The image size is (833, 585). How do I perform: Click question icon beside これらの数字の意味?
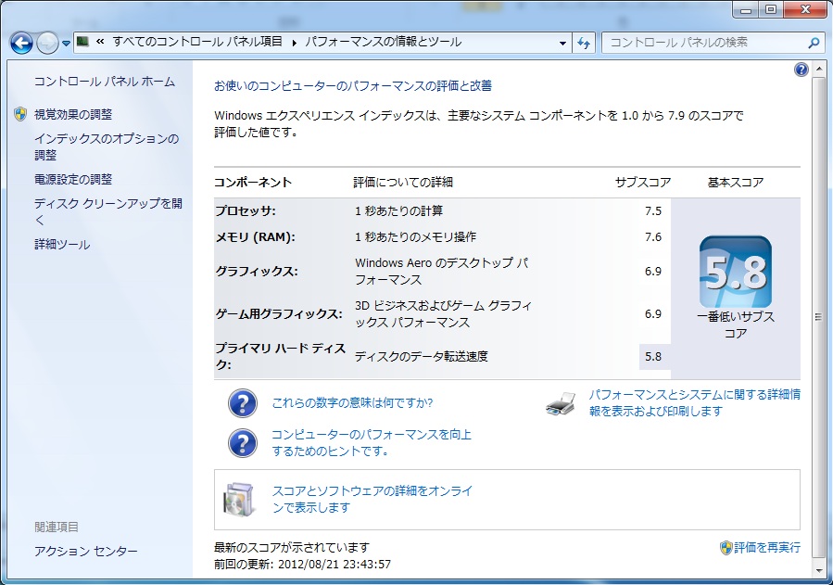click(243, 403)
